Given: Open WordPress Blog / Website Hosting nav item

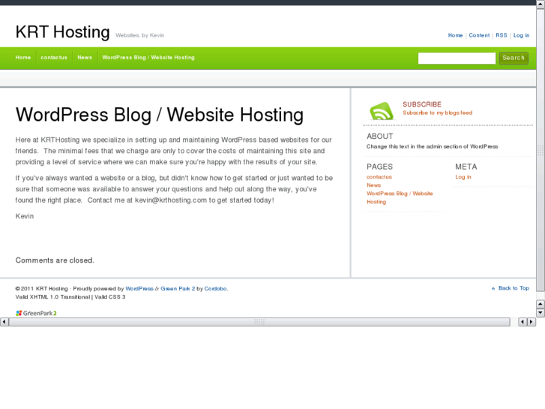Looking at the screenshot, I should pyautogui.click(x=148, y=58).
